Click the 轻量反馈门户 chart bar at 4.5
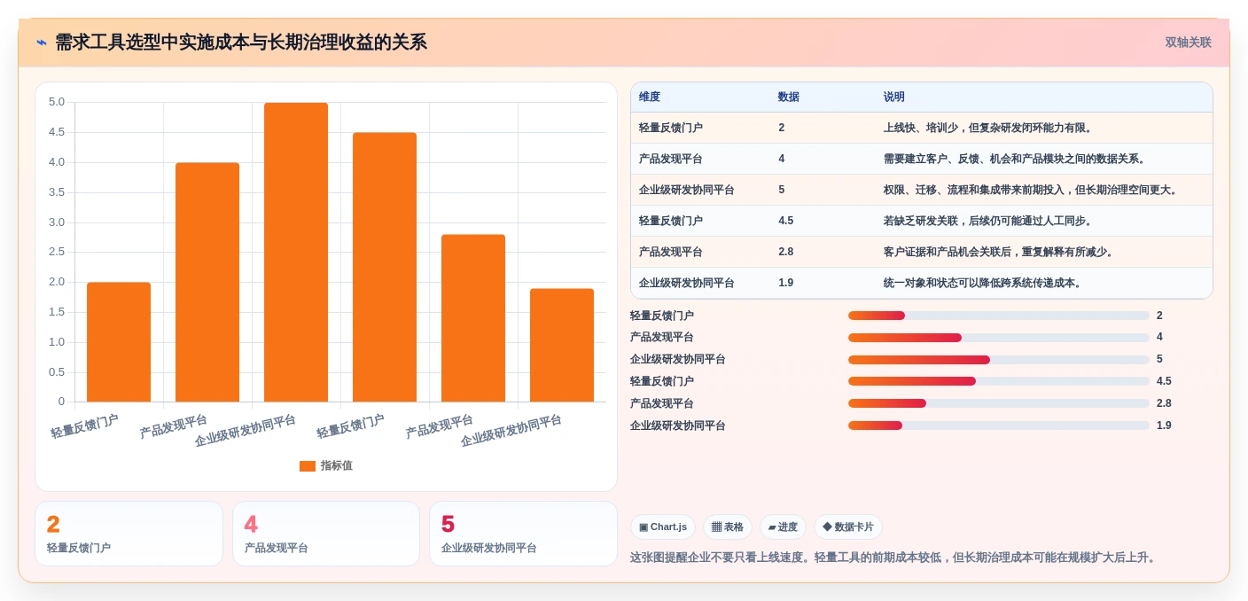This screenshot has width=1248, height=601. pos(385,267)
